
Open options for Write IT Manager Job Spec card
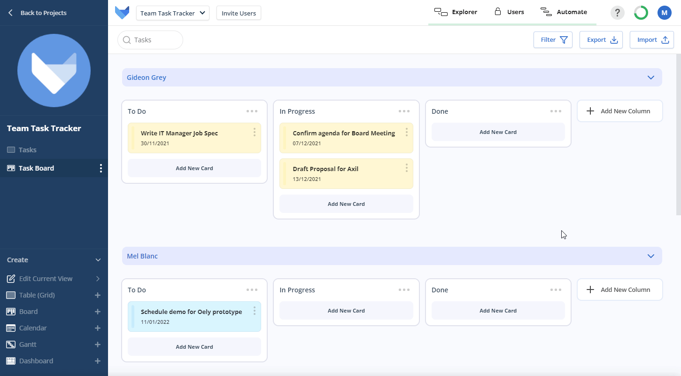click(x=255, y=132)
